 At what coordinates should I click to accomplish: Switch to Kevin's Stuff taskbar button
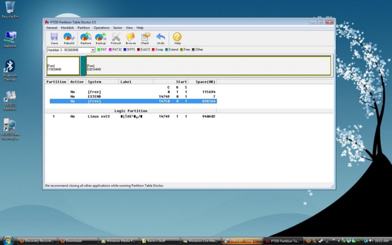point(160,241)
